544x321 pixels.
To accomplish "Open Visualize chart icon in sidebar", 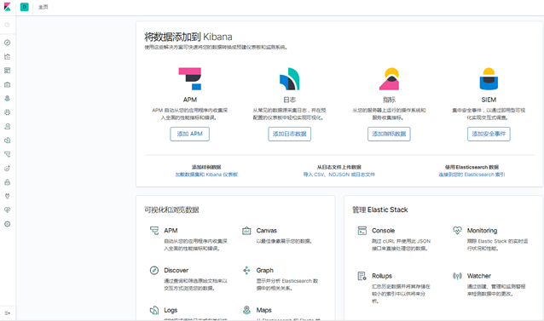I will [x=8, y=56].
